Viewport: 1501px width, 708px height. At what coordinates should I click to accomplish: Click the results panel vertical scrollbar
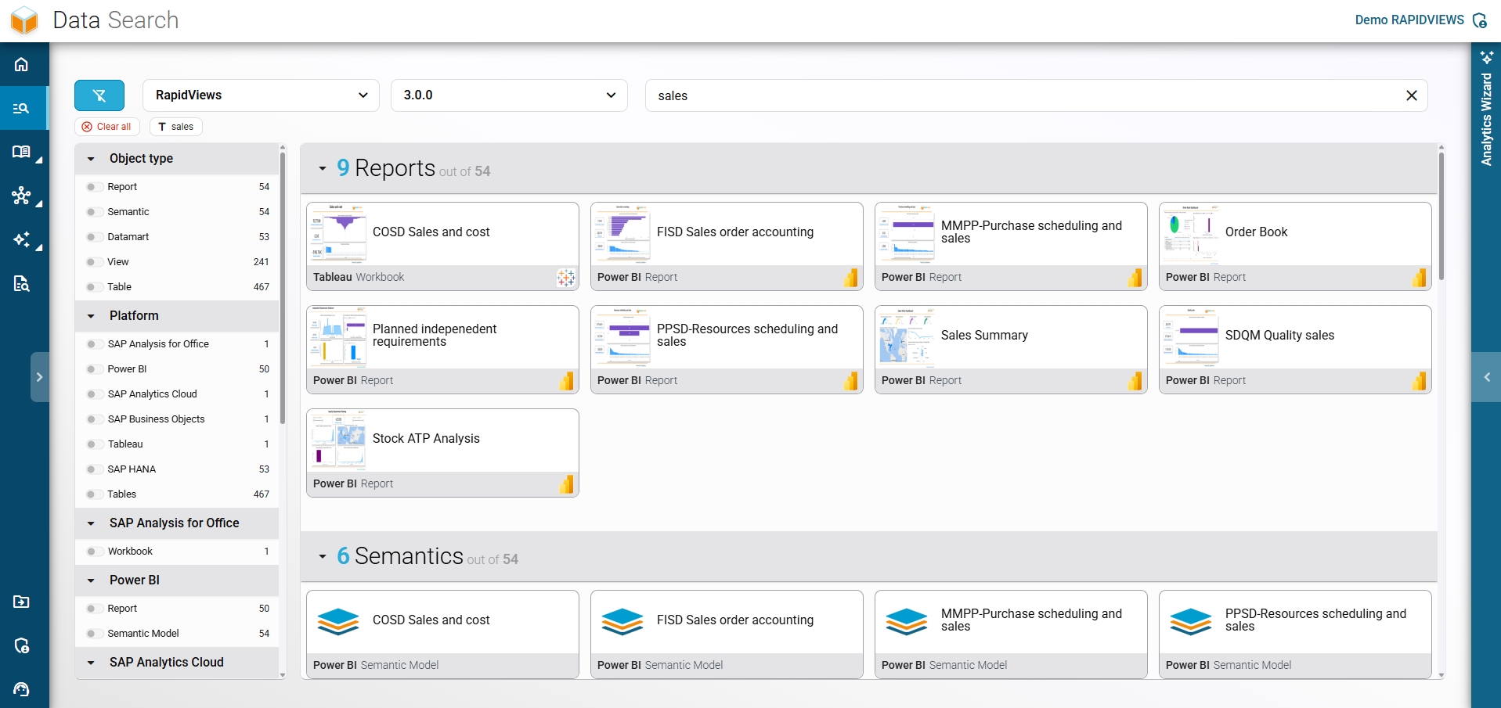click(x=1441, y=216)
